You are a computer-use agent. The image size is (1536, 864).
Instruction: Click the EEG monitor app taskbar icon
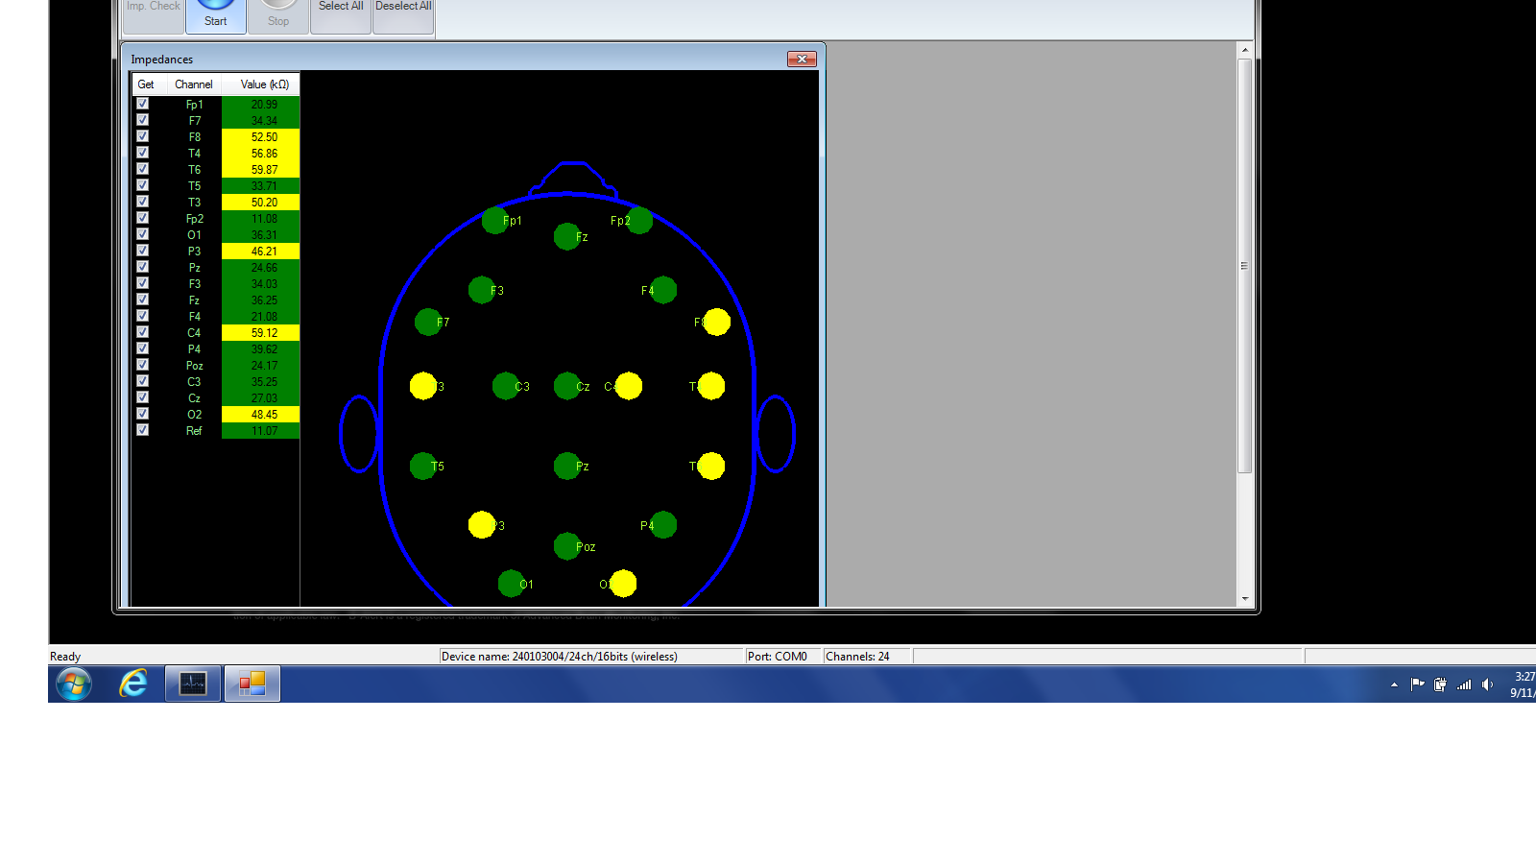193,684
